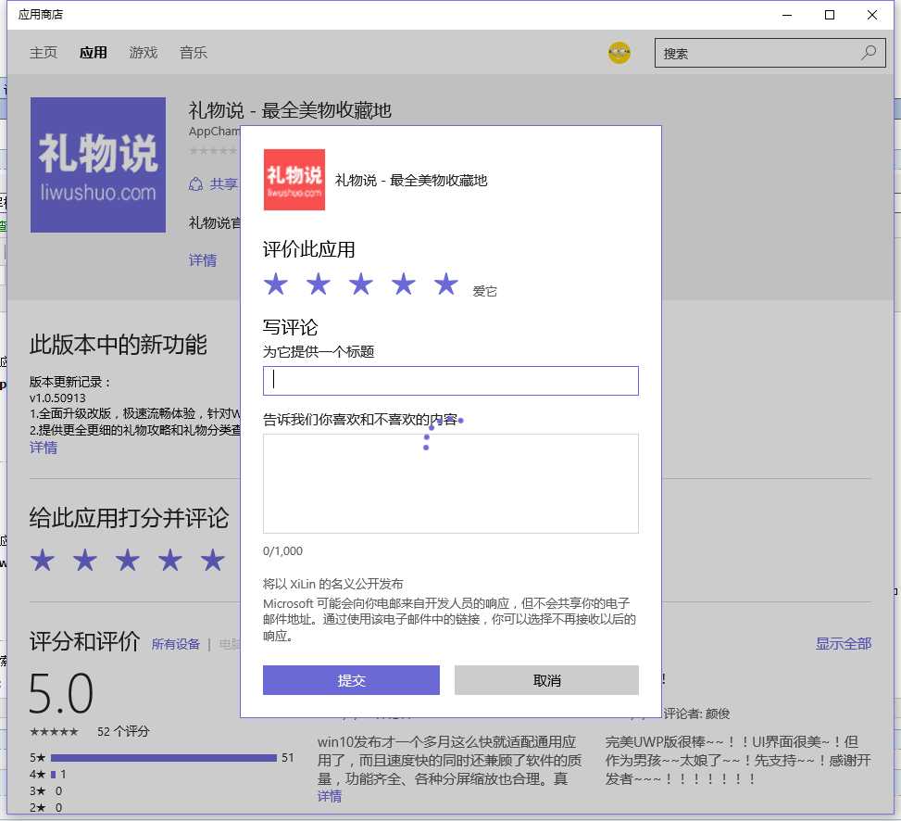Select the third star in the review dialog
Image resolution: width=901 pixels, height=821 pixels.
(361, 284)
